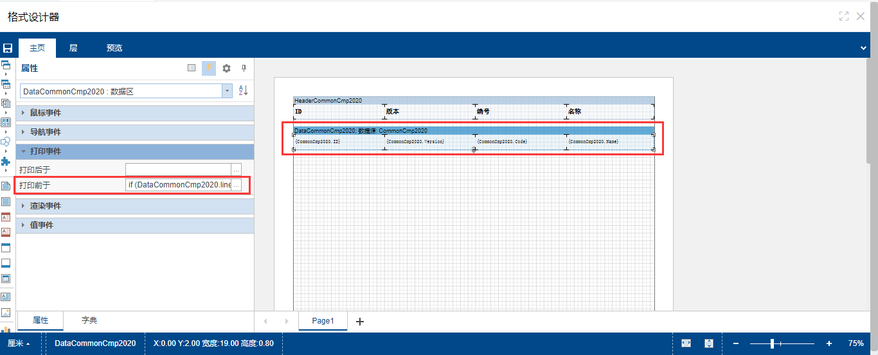Open ellipsis editor for 打印前于
The height and width of the screenshot is (355, 878).
(x=237, y=185)
